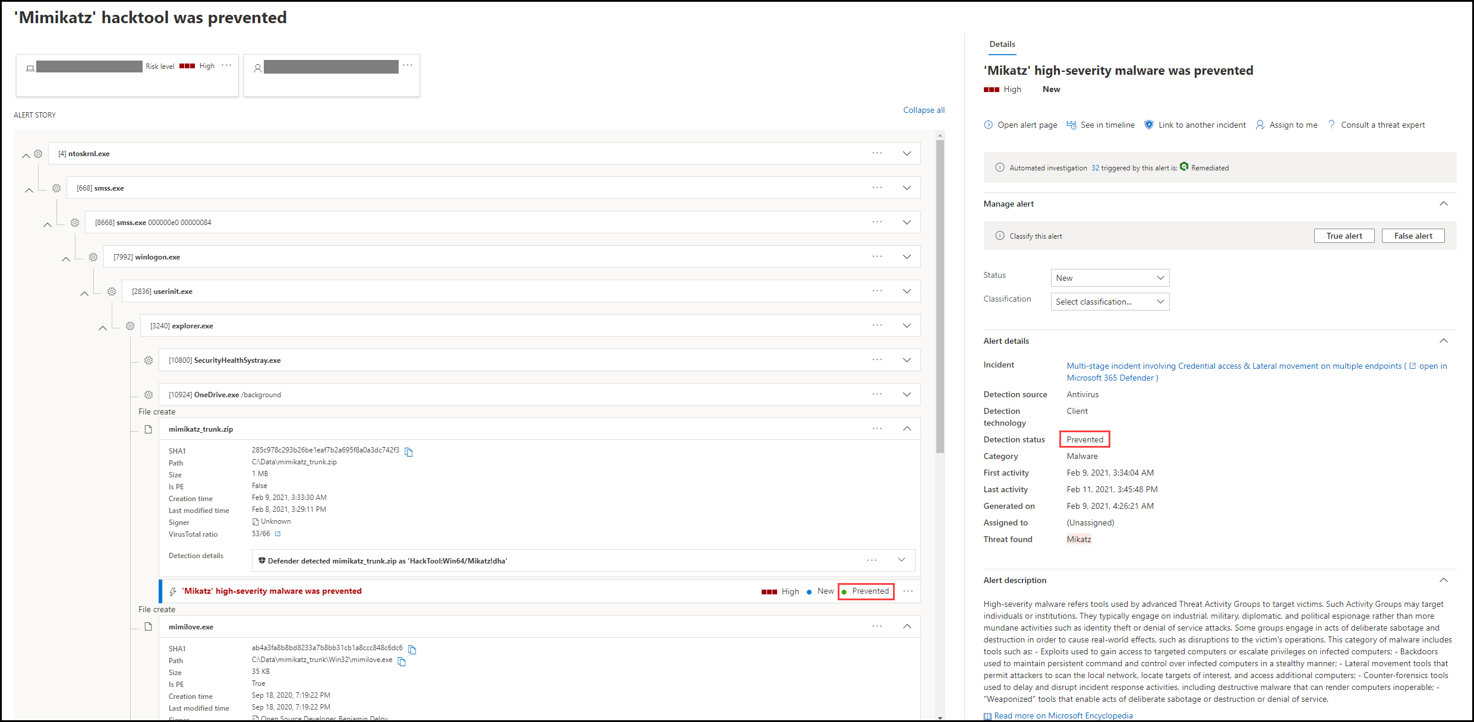
Task: Click the Collapse all link
Action: pyautogui.click(x=923, y=110)
